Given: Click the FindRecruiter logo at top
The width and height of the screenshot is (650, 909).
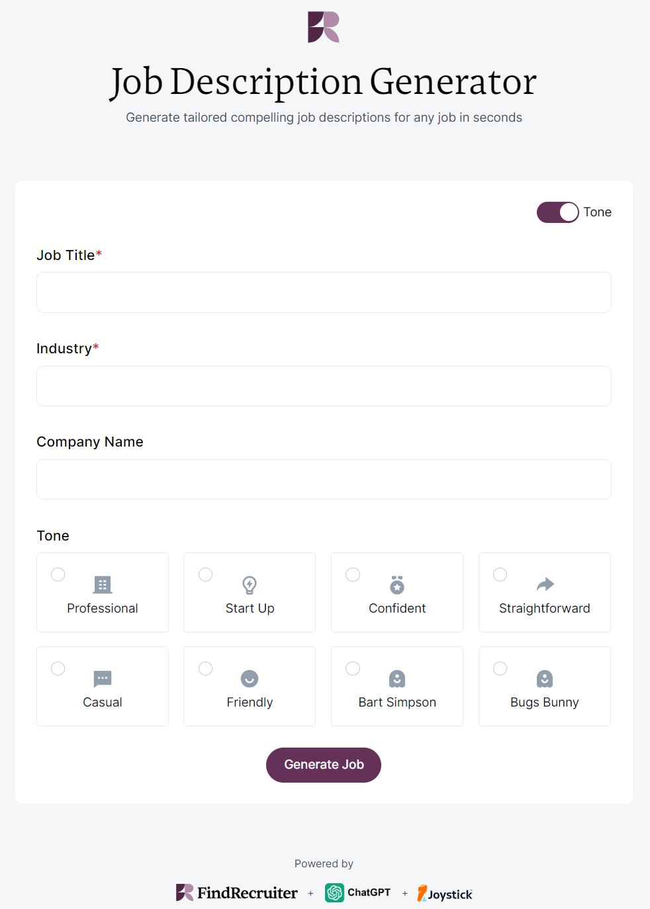Looking at the screenshot, I should coord(324,27).
